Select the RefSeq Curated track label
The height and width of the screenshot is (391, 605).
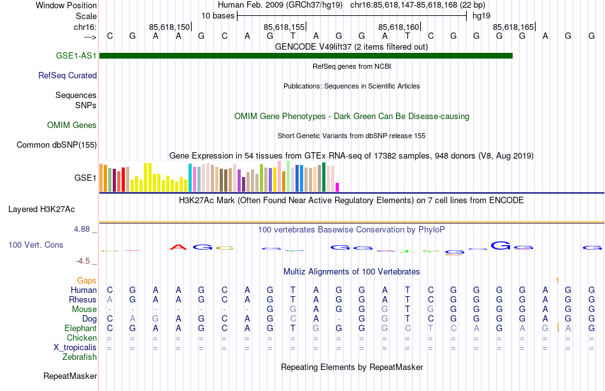(68, 75)
